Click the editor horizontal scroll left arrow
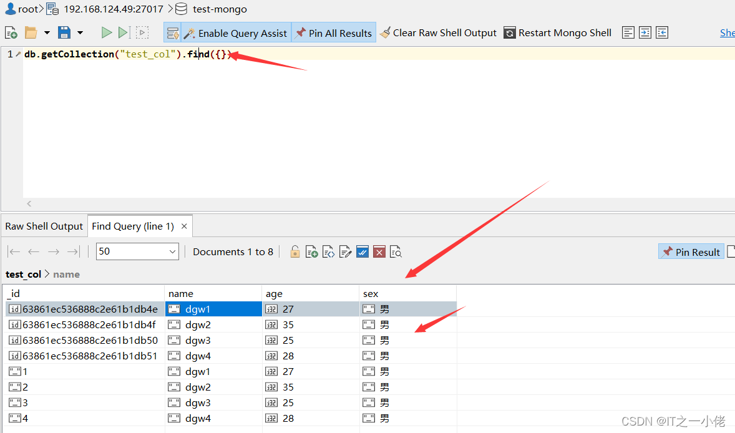The height and width of the screenshot is (433, 735). [29, 203]
